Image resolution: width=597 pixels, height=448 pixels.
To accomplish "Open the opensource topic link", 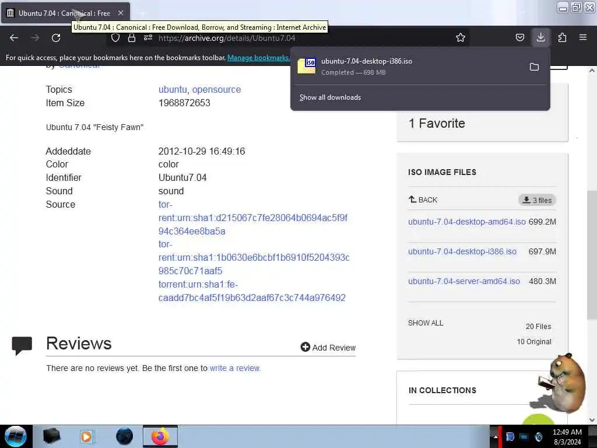I will tap(217, 89).
